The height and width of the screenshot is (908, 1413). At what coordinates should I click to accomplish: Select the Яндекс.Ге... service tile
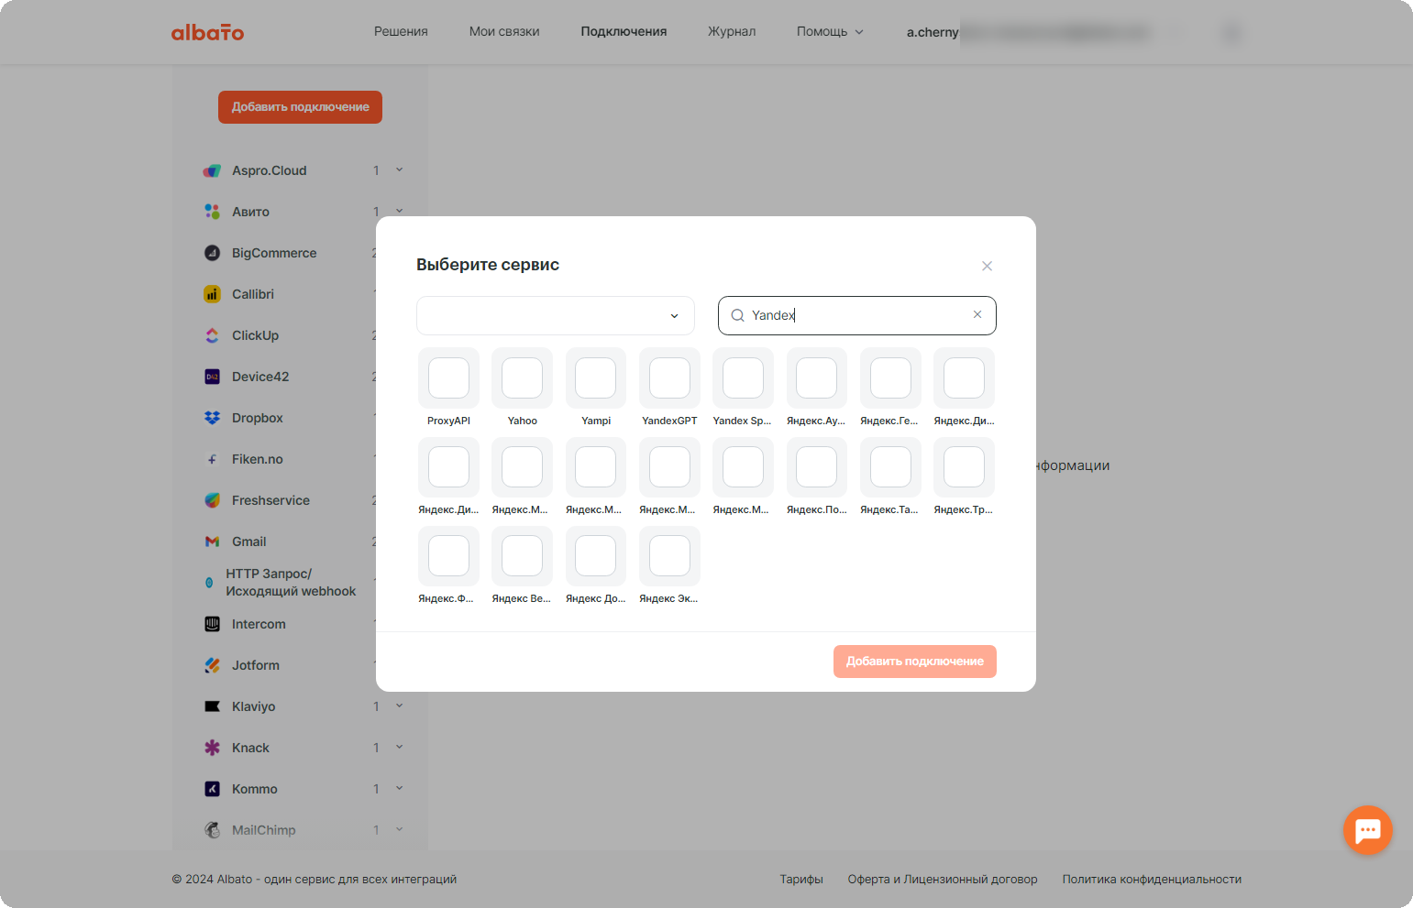(890, 387)
